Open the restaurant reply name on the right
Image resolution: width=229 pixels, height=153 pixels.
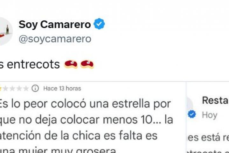tap(215, 100)
